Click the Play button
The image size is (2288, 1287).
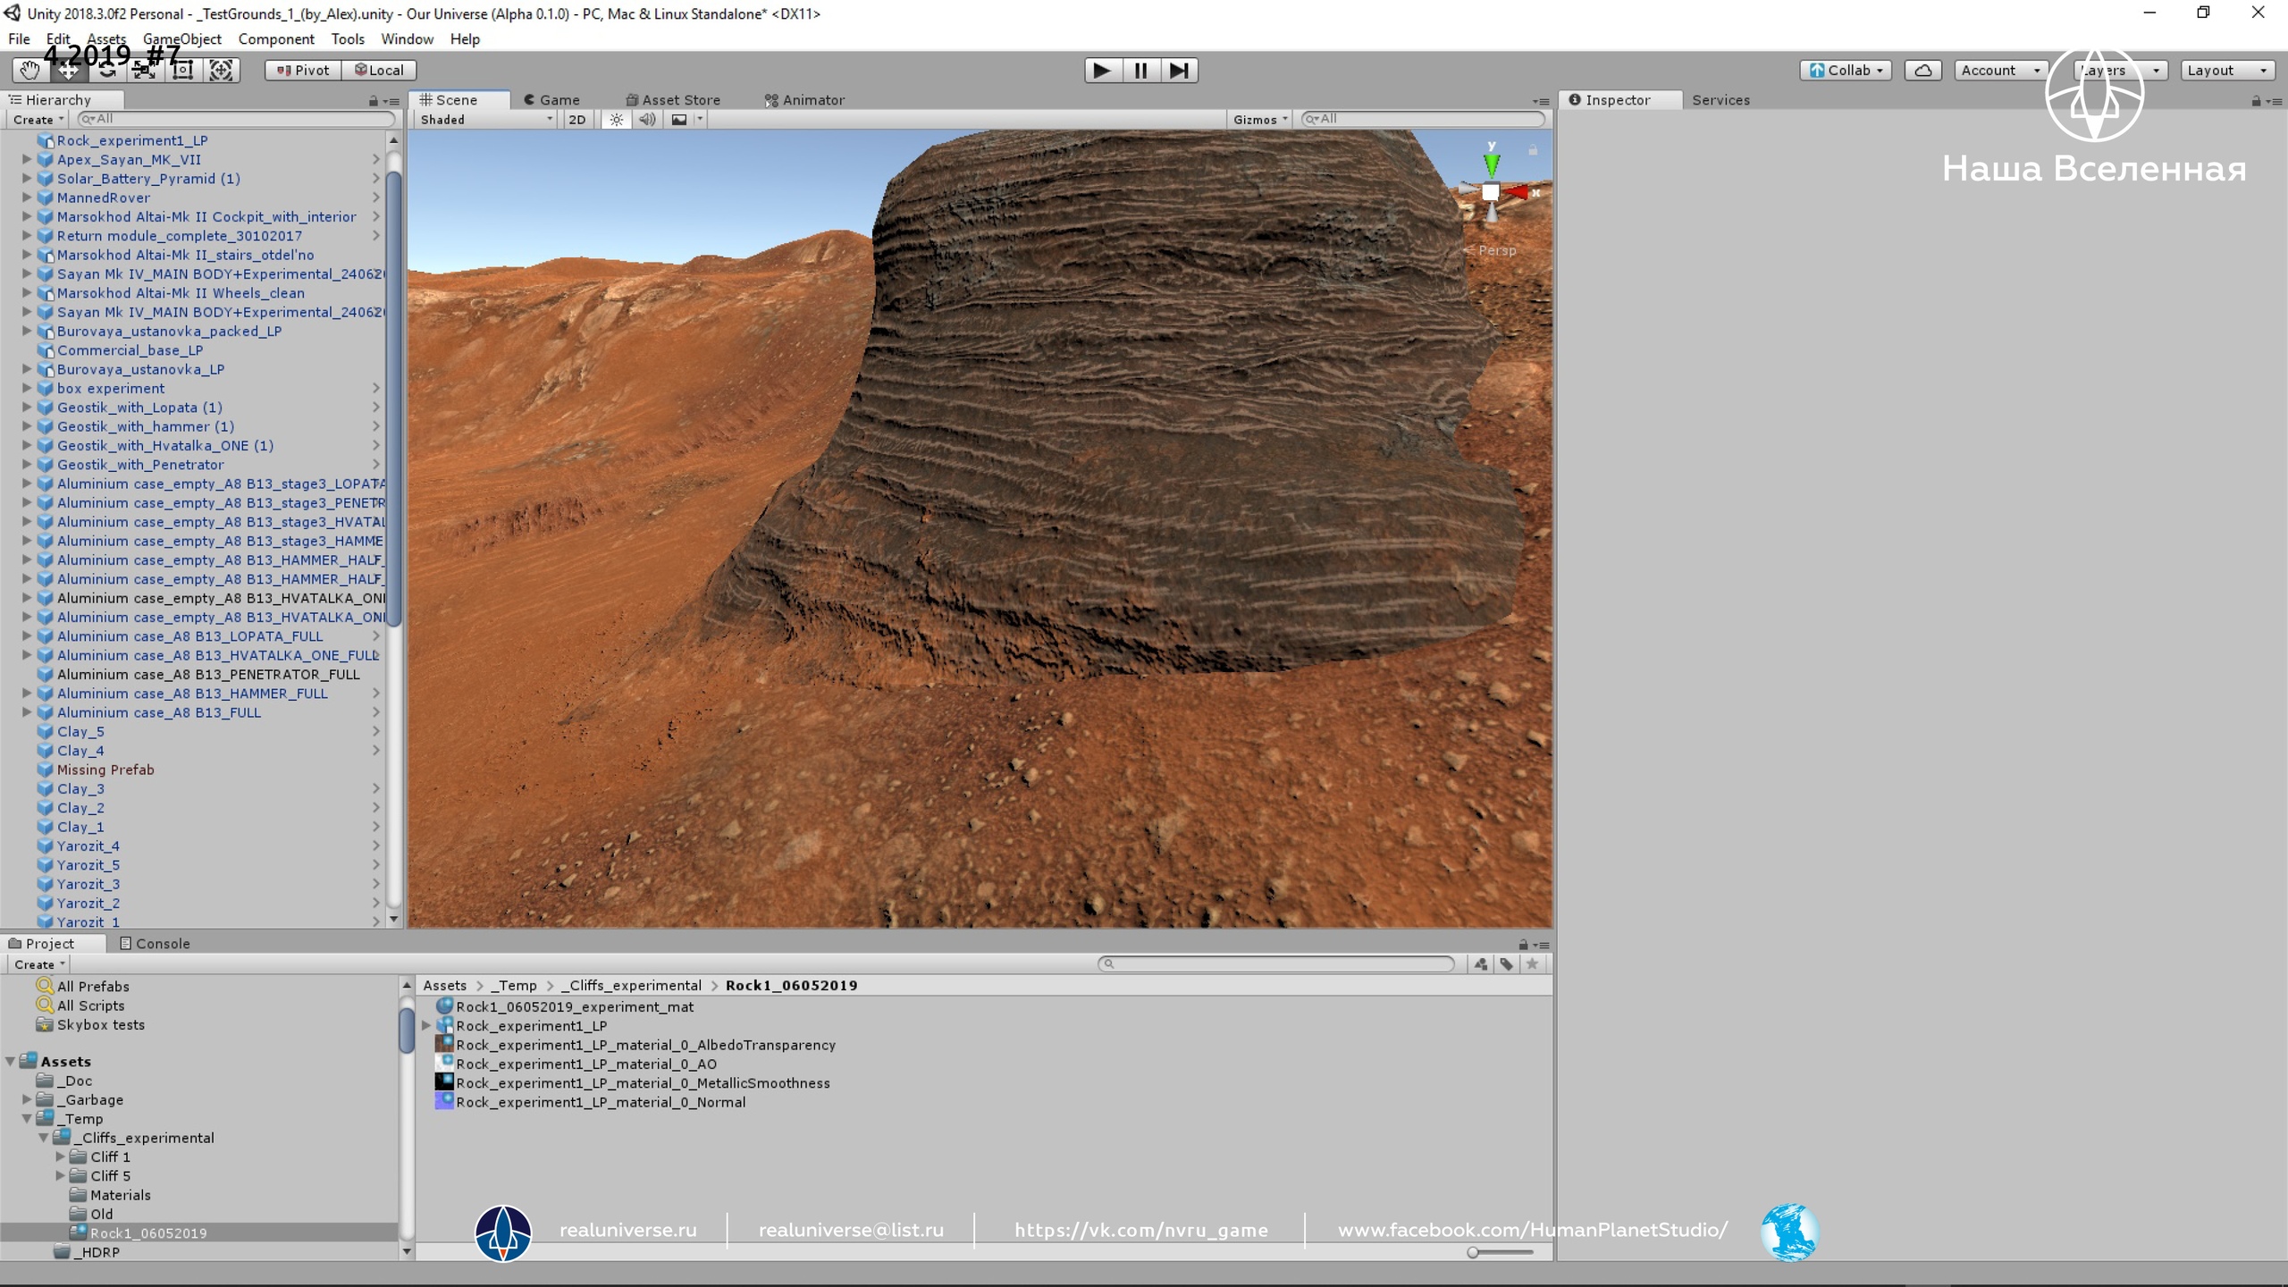1102,70
